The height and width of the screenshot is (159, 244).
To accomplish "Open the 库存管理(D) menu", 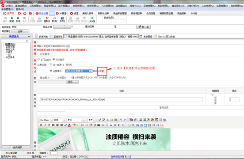I will [x=64, y=6].
